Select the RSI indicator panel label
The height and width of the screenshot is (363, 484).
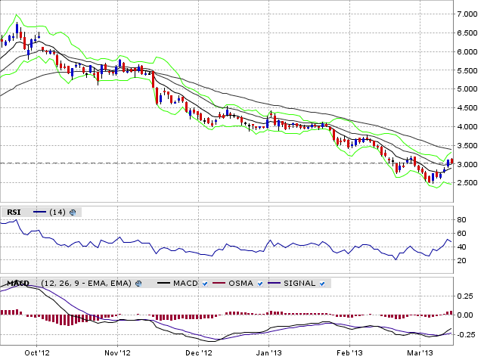point(14,212)
